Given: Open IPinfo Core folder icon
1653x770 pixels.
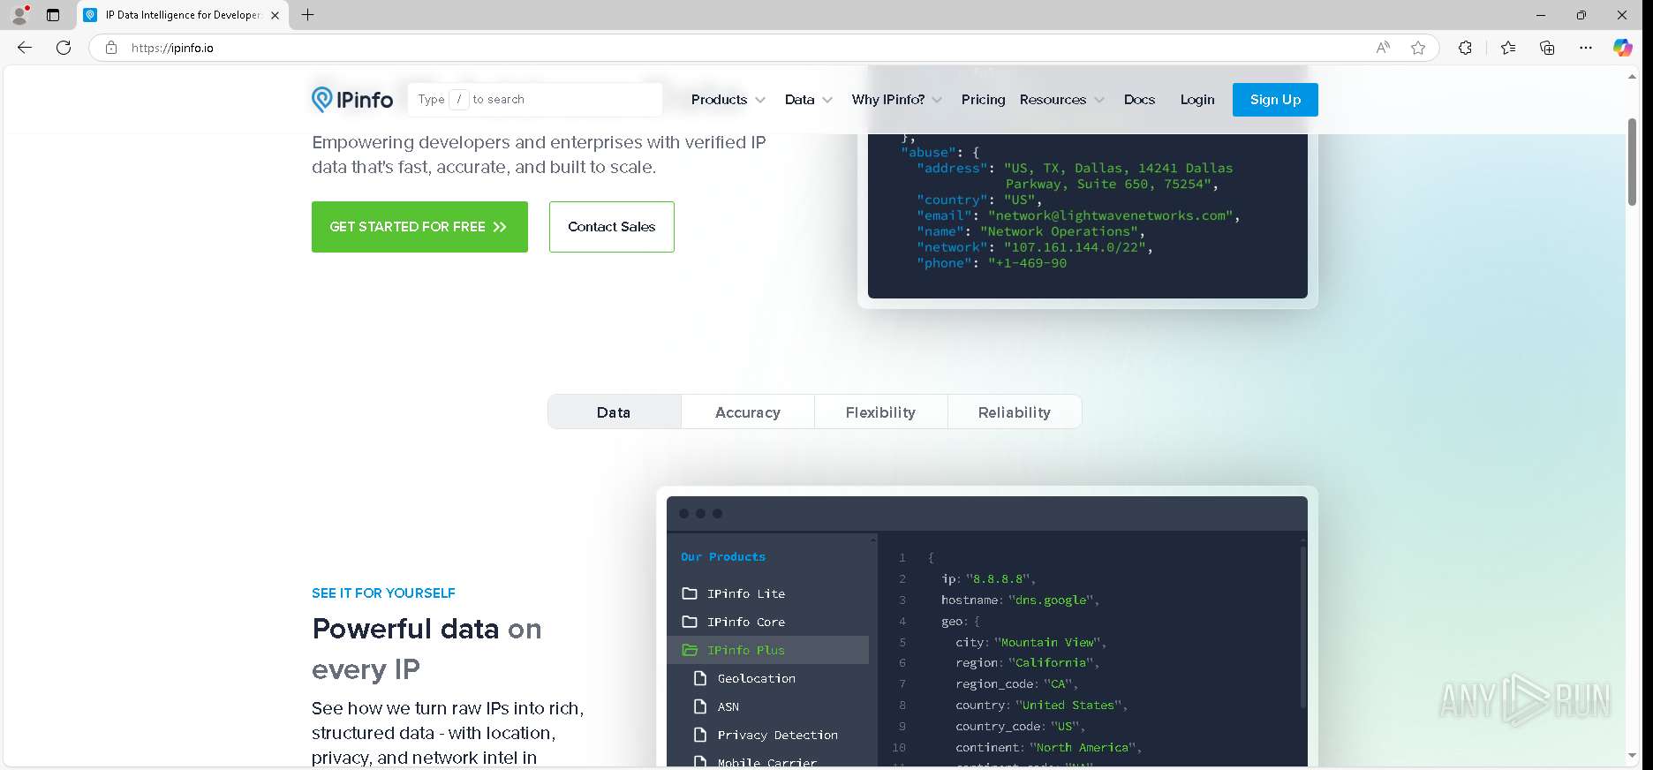Looking at the screenshot, I should [690, 622].
